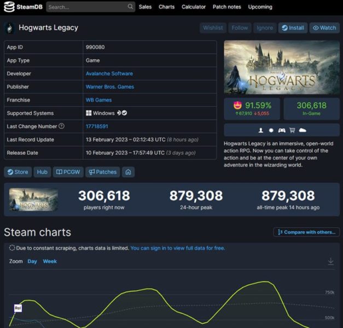
Task: Click the Steam charts heading
Action: [x=37, y=232]
